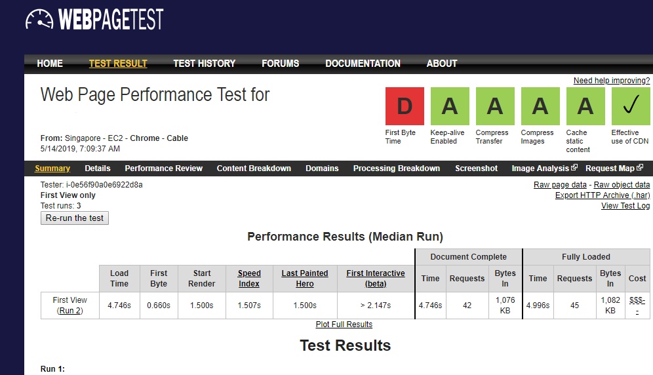653x375 pixels.
Task: Click the Tester i-0e56f90a0e6922d8a text
Action: [x=91, y=185]
